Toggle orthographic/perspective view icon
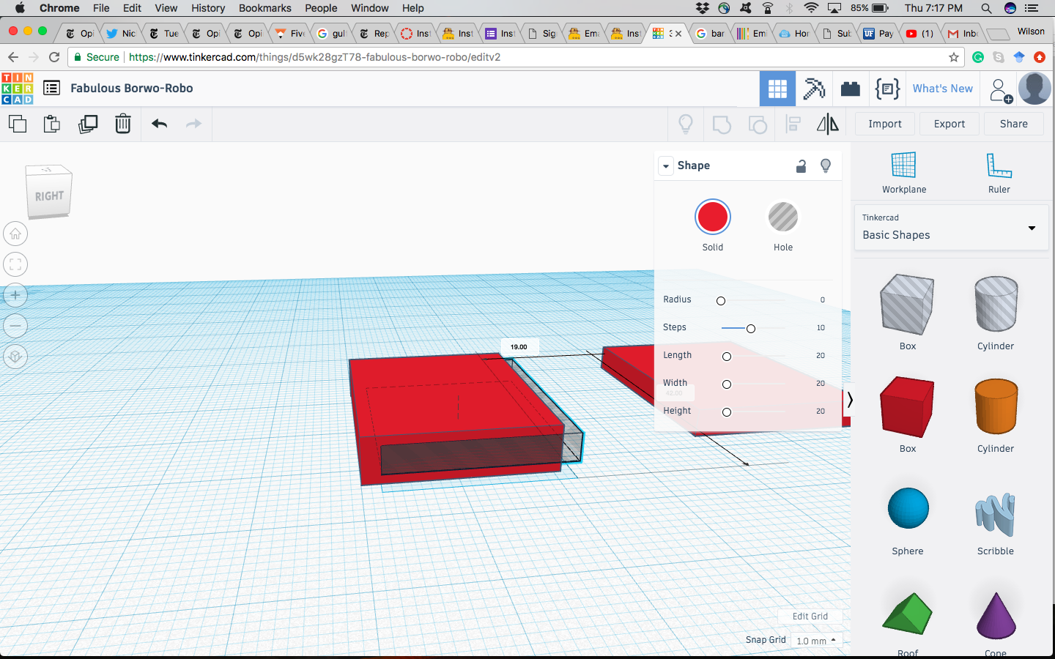Viewport: 1055px width, 659px height. [x=15, y=357]
